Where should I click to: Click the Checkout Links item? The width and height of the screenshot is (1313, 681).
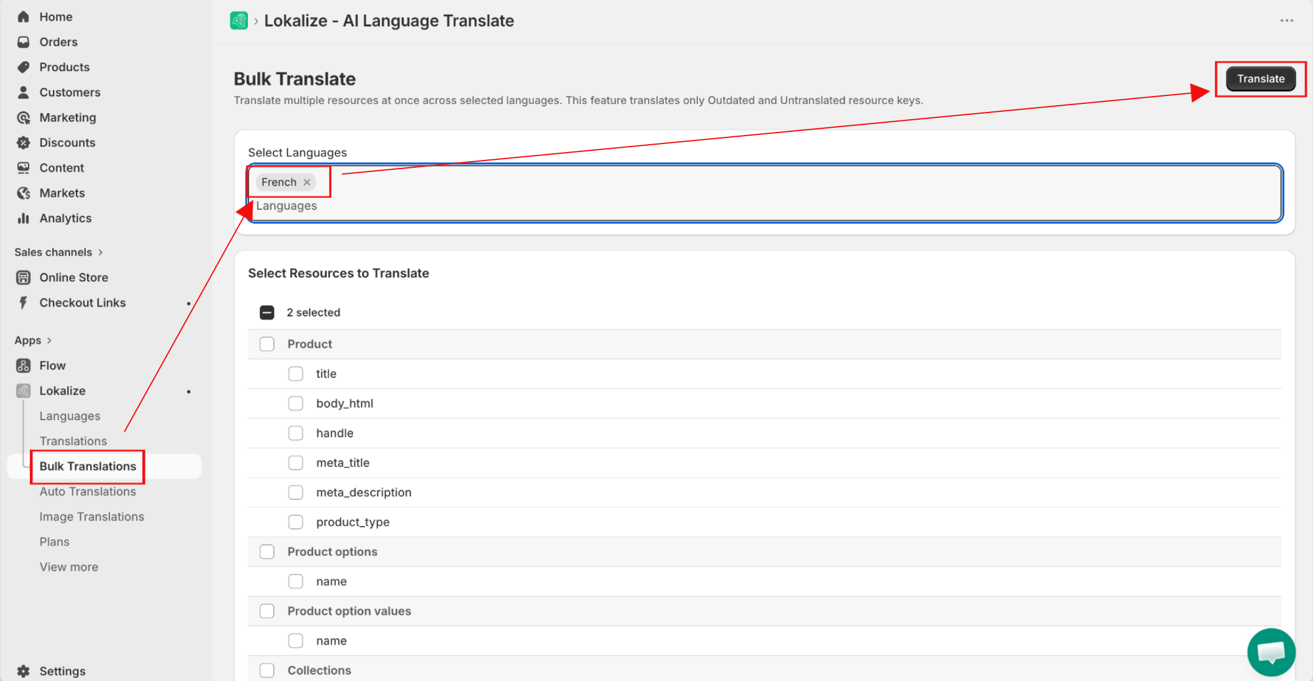pos(83,303)
